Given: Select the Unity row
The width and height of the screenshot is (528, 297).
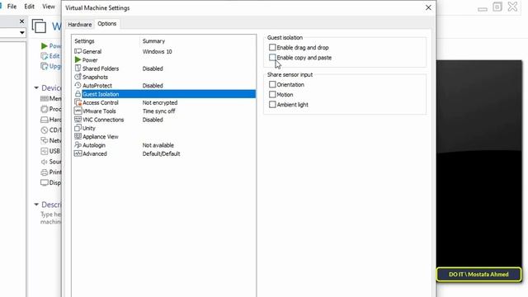Looking at the screenshot, I should [x=164, y=128].
